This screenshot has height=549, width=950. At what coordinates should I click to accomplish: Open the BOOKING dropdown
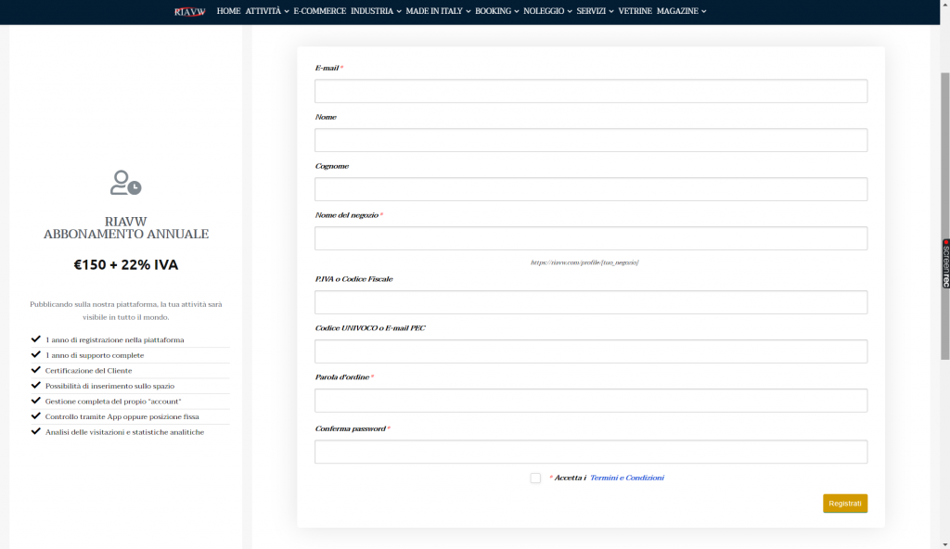point(496,11)
